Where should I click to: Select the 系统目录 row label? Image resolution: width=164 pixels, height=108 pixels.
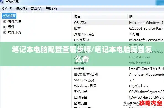pos(81,92)
